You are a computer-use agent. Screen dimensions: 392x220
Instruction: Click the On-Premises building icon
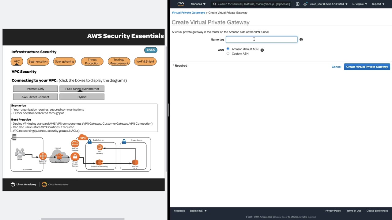pos(14,137)
